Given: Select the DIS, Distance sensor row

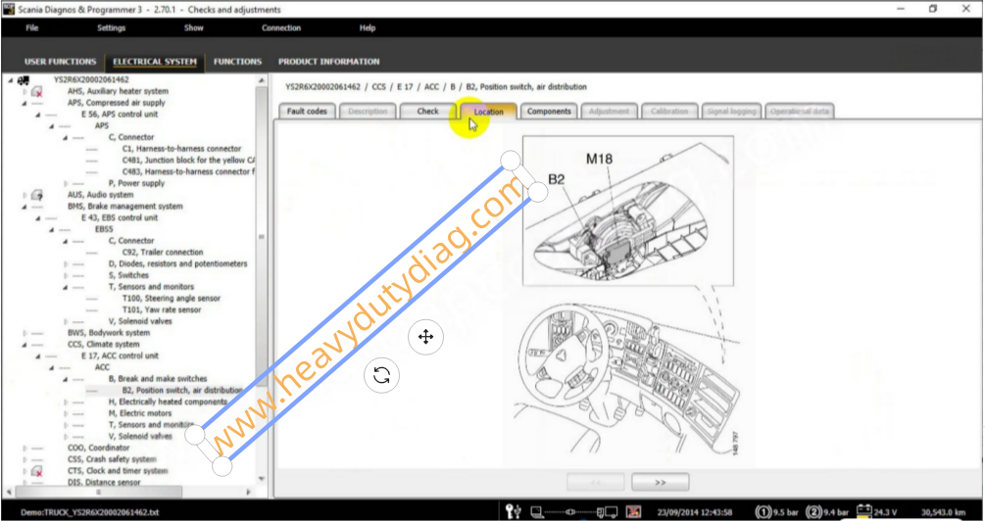Looking at the screenshot, I should pos(104,482).
